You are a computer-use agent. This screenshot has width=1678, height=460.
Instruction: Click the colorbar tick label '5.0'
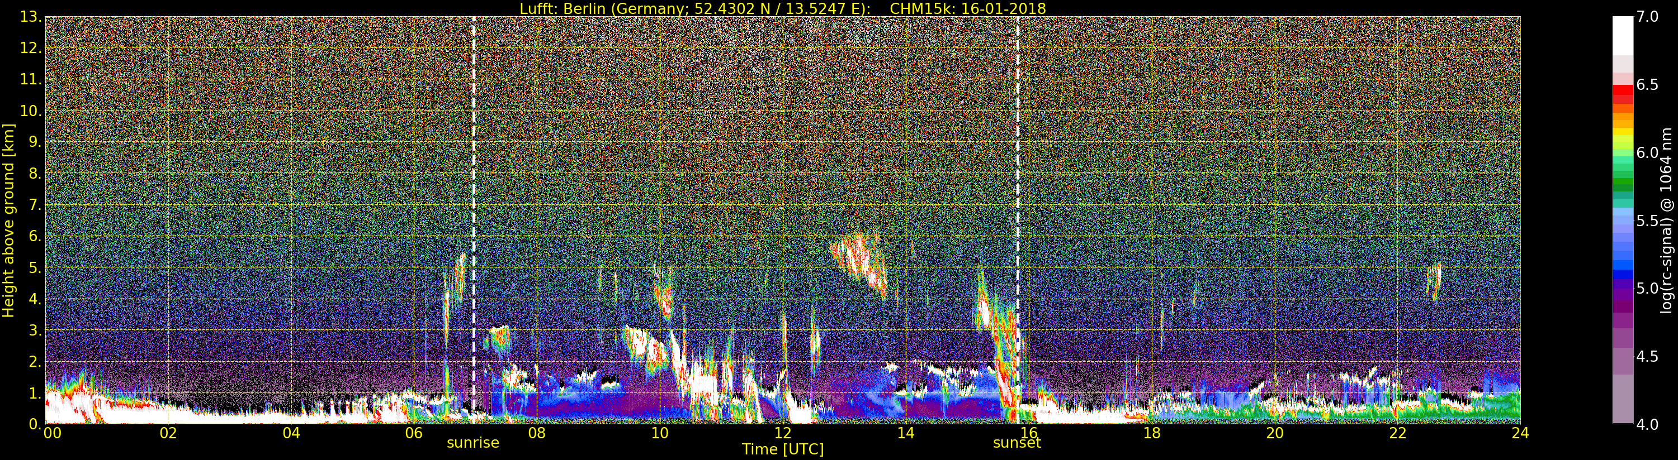1647,288
